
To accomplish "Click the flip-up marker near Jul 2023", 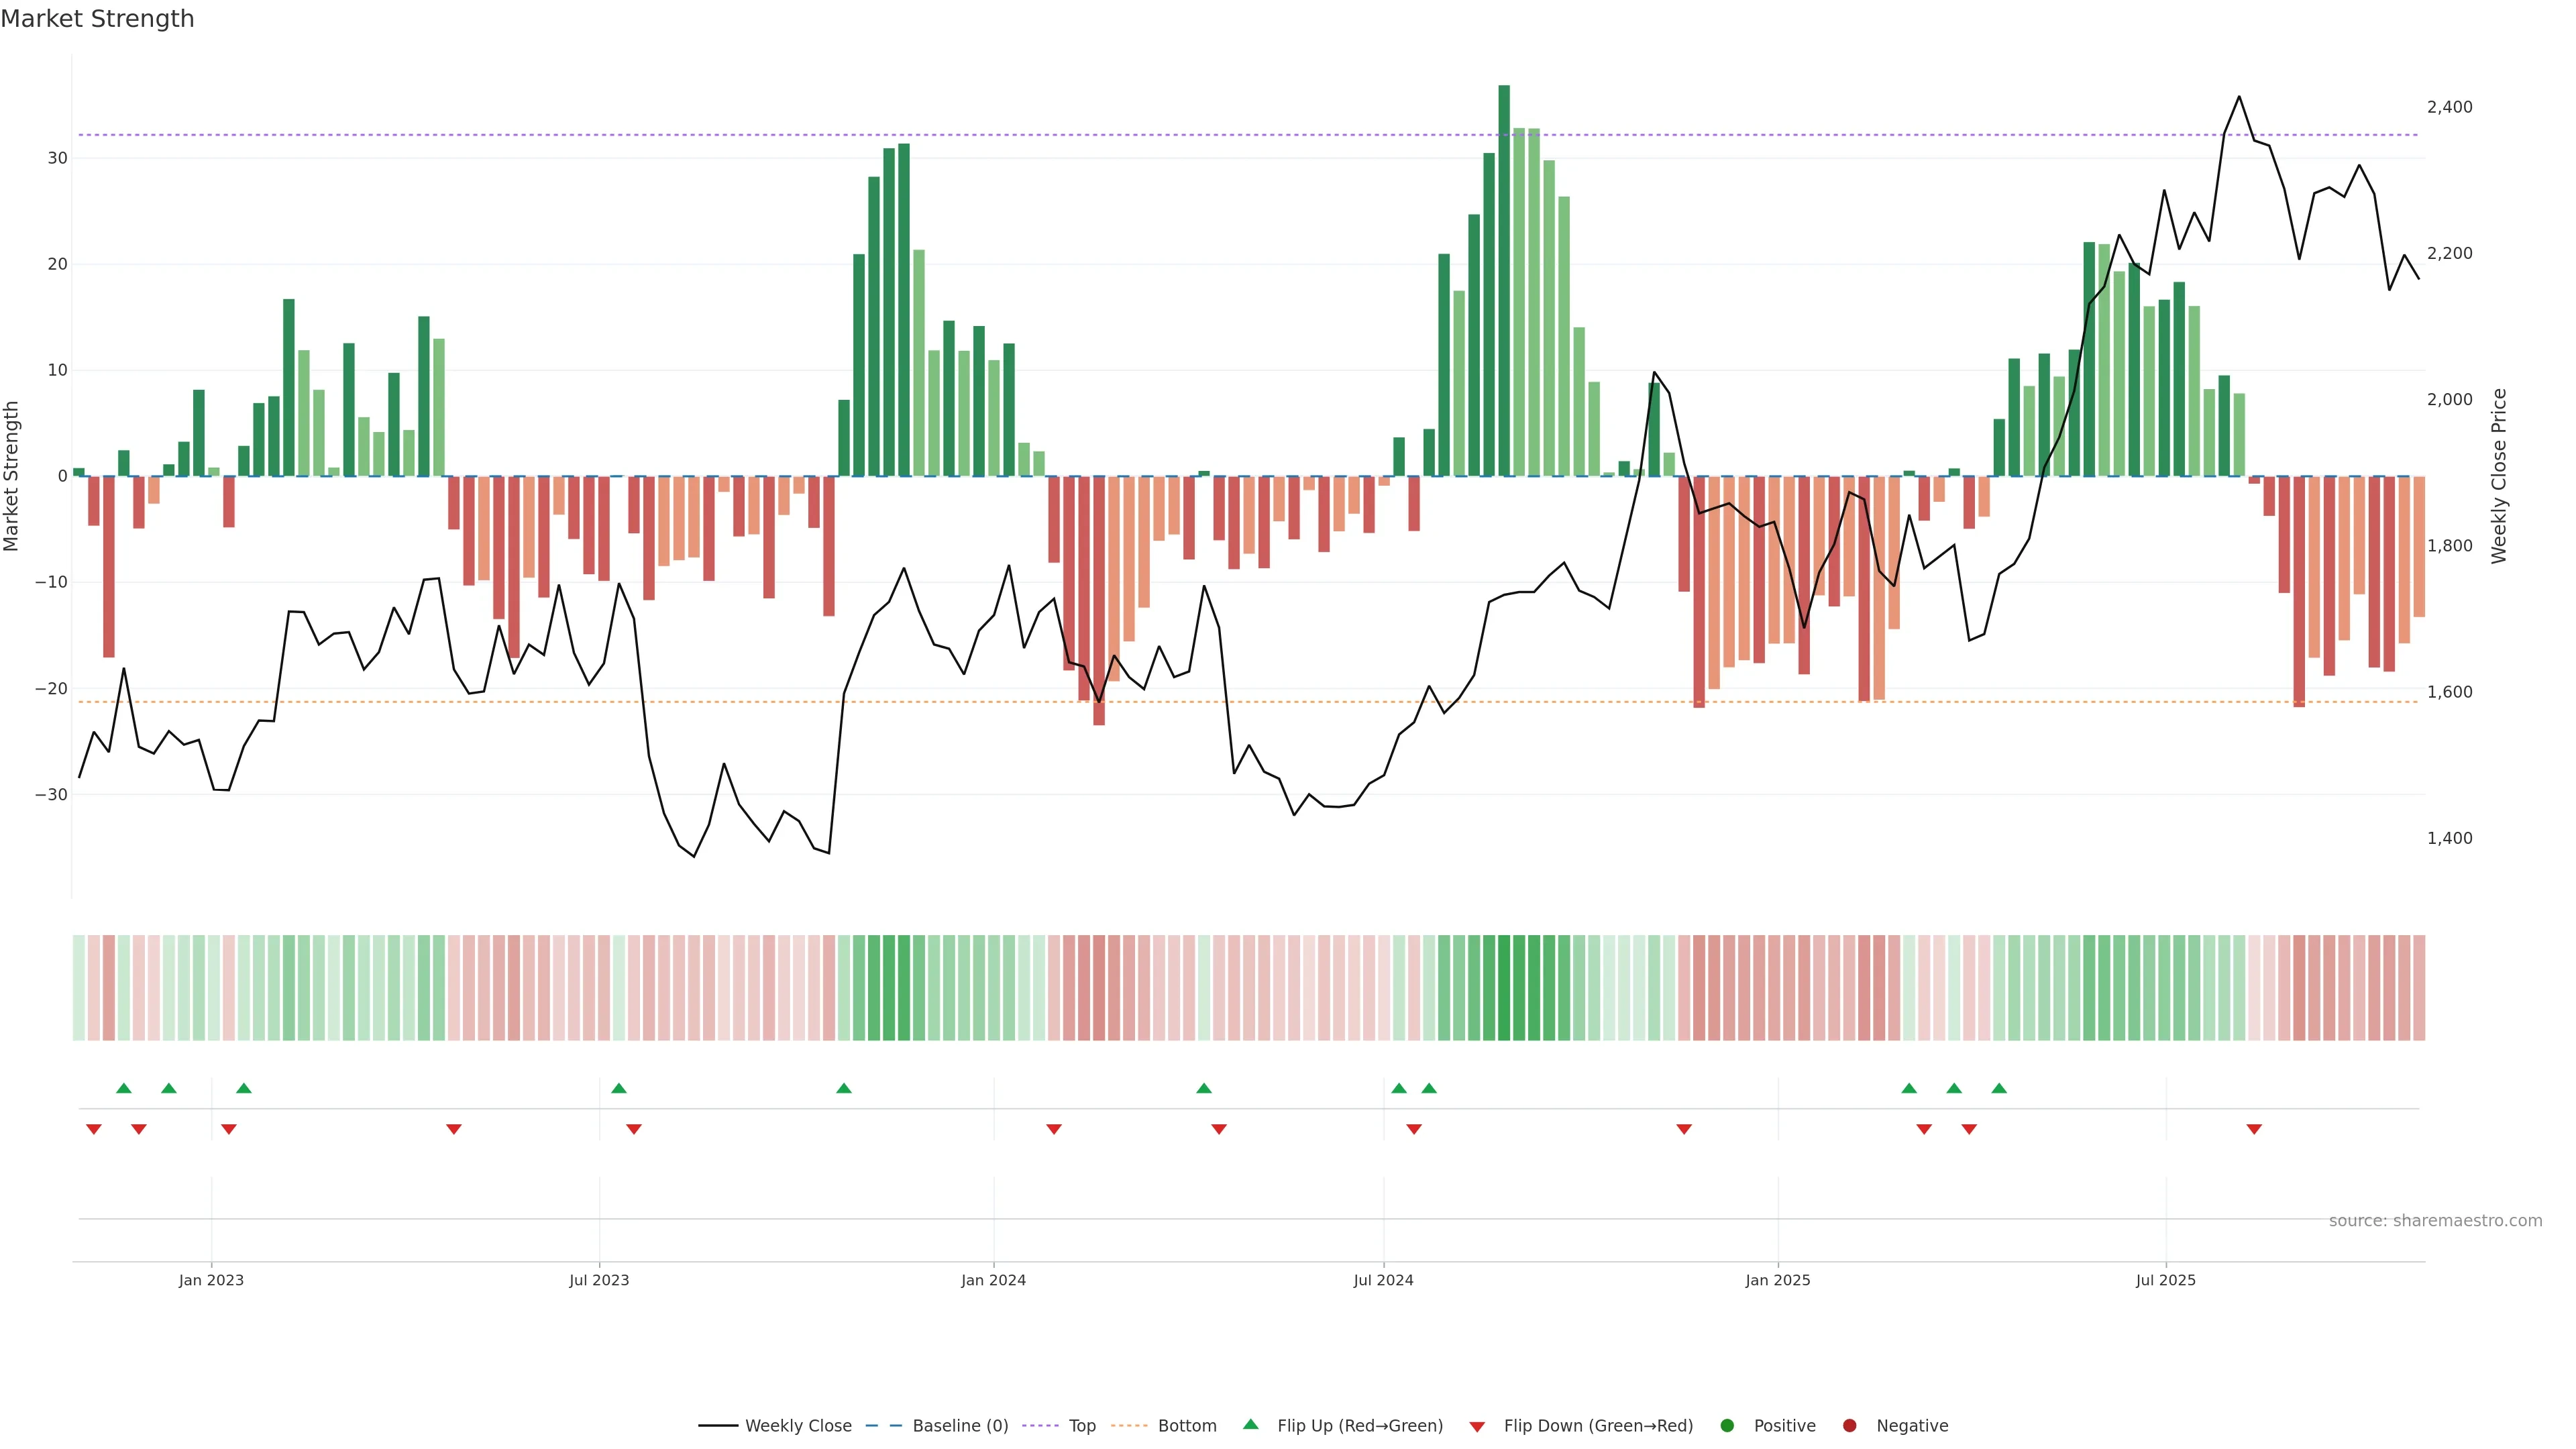I will pos(619,1088).
